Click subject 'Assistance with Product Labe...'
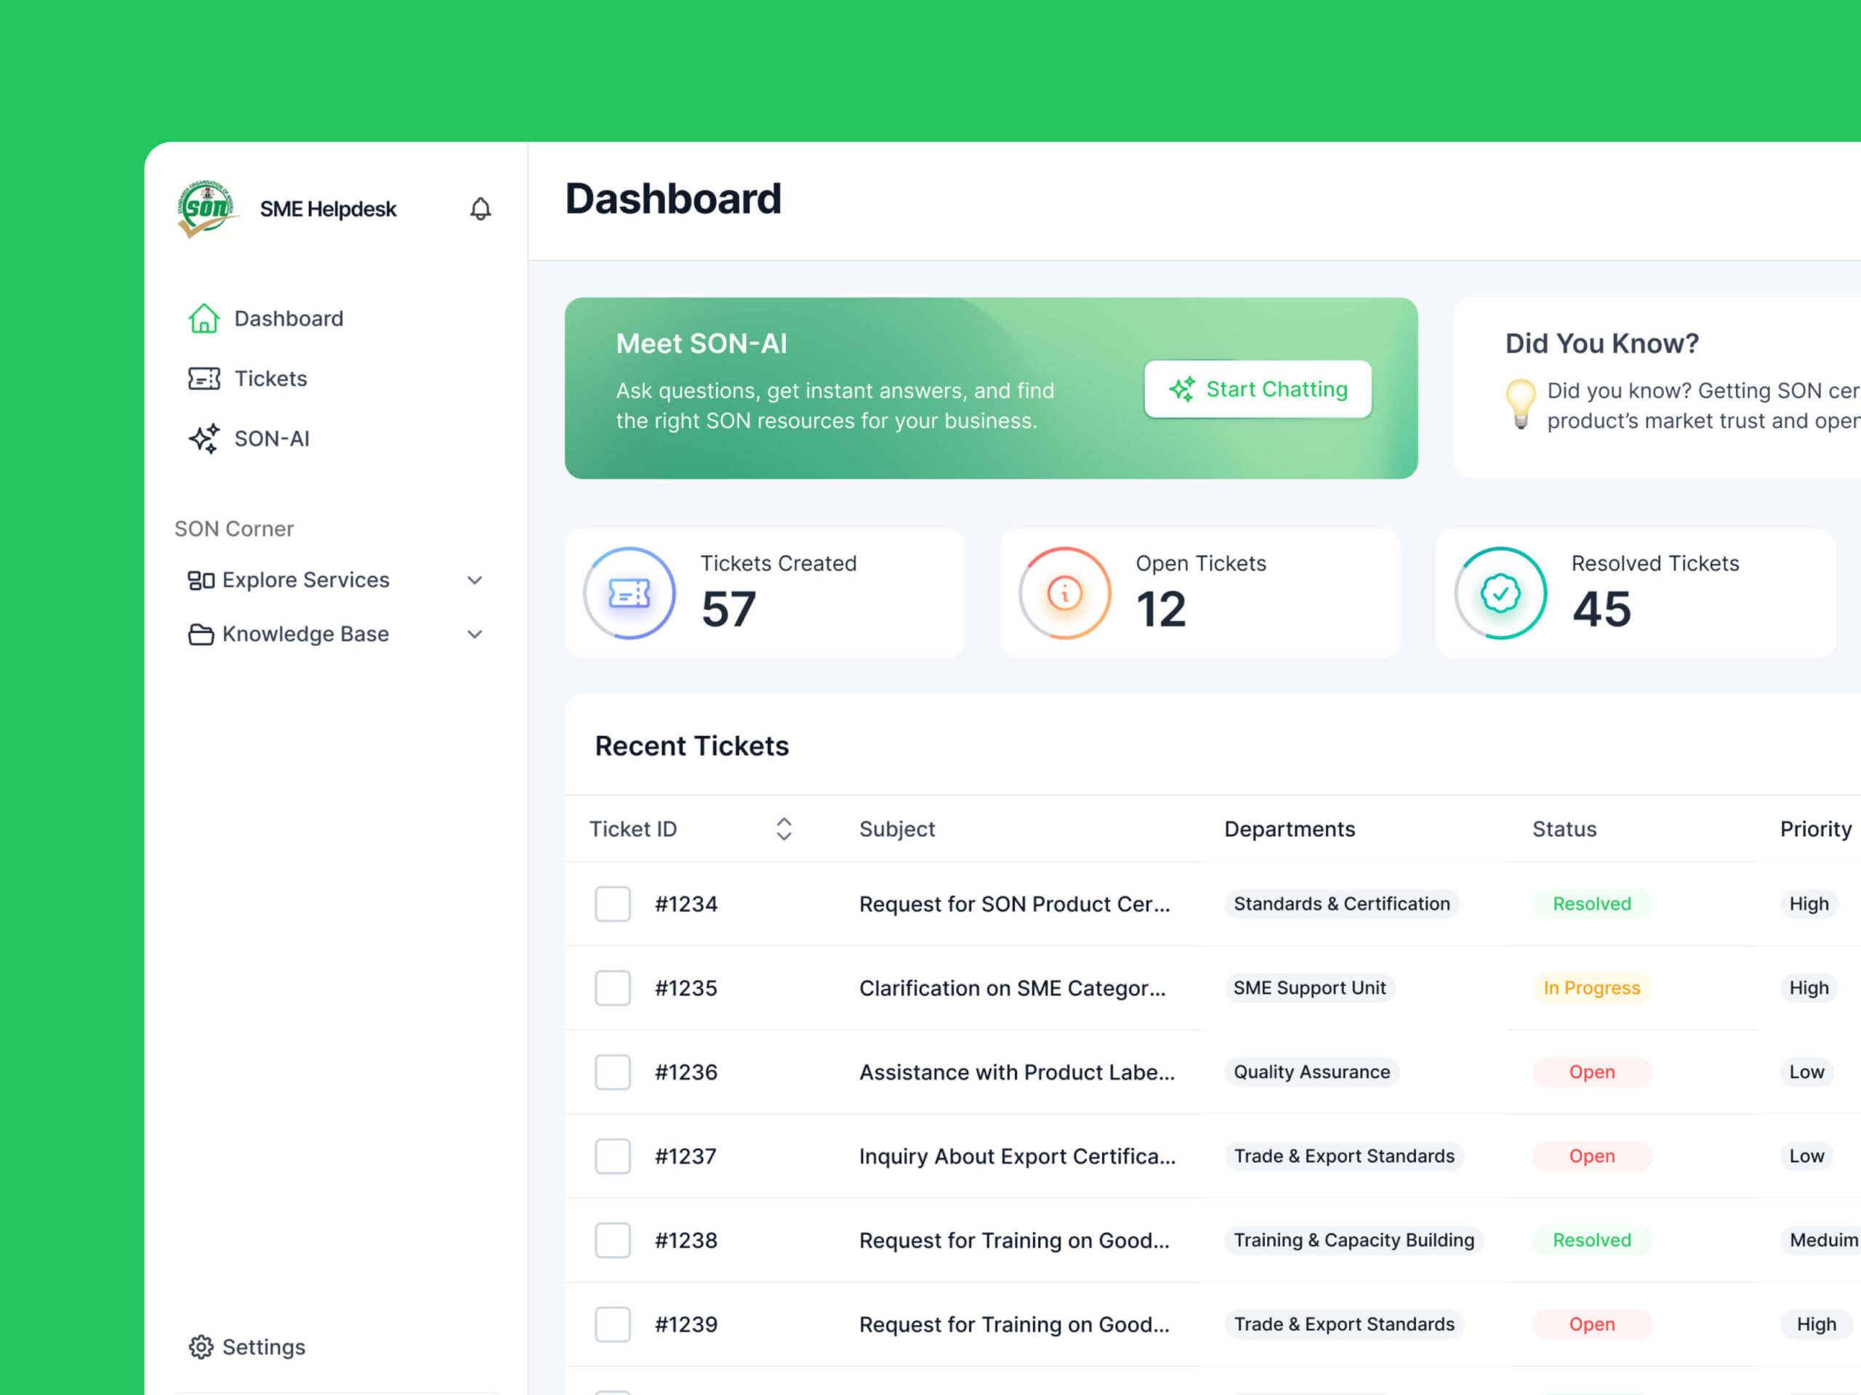Image resolution: width=1861 pixels, height=1395 pixels. click(x=1016, y=1072)
